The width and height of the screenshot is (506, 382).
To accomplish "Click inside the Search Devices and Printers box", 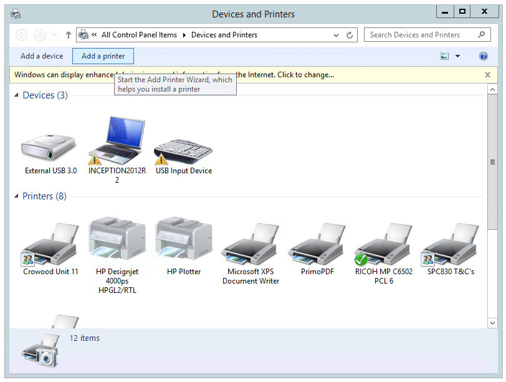I will click(x=419, y=34).
